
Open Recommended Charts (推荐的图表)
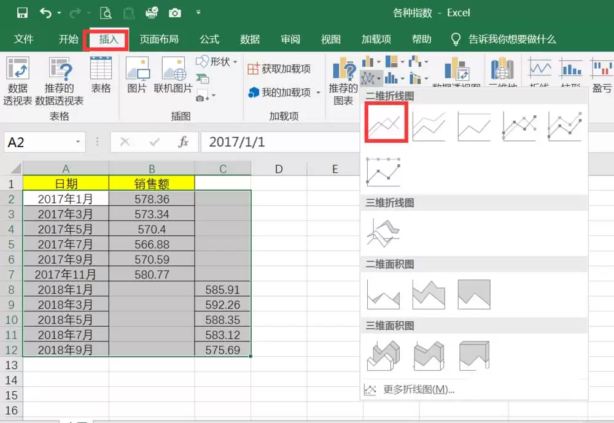[x=343, y=81]
